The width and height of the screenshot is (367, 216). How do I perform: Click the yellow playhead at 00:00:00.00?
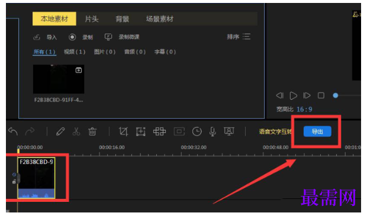(18, 151)
